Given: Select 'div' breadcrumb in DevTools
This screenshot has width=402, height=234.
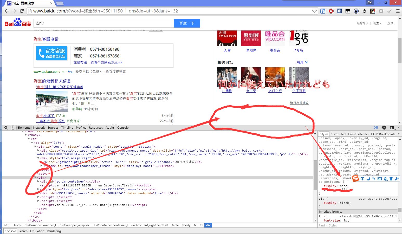Looking at the screenshot, I should [x=208, y=225].
